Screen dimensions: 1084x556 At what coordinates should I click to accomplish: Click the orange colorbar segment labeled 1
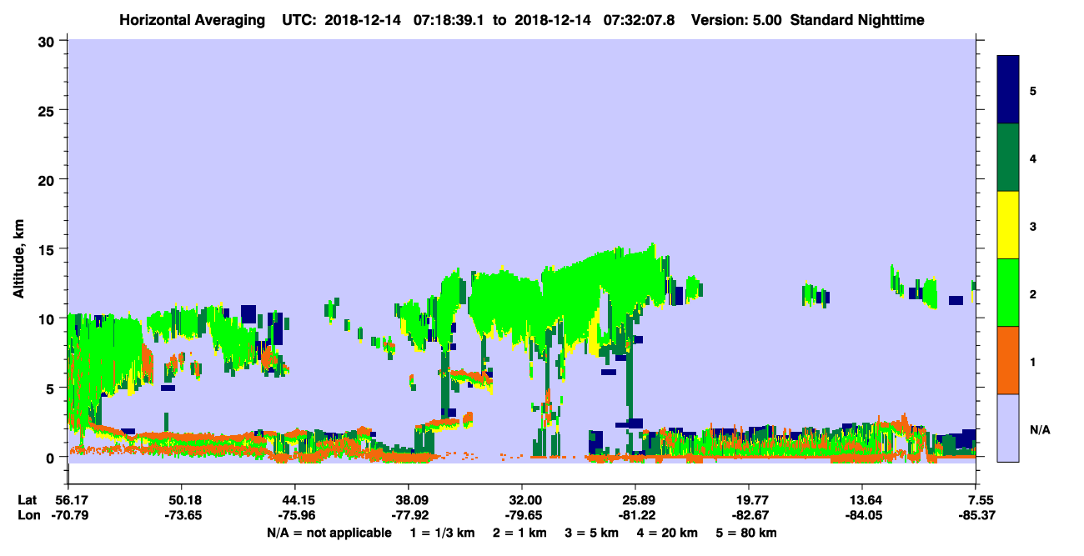click(1008, 360)
